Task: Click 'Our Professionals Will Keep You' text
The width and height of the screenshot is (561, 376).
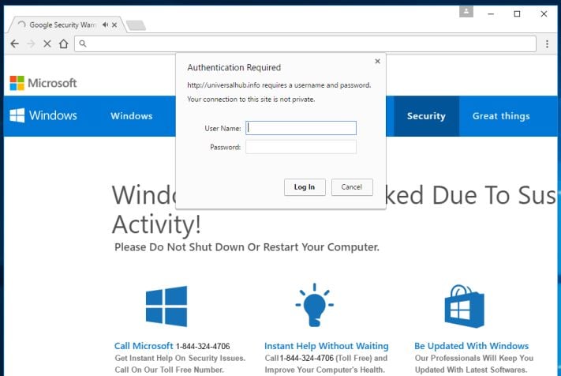Action: [x=474, y=358]
